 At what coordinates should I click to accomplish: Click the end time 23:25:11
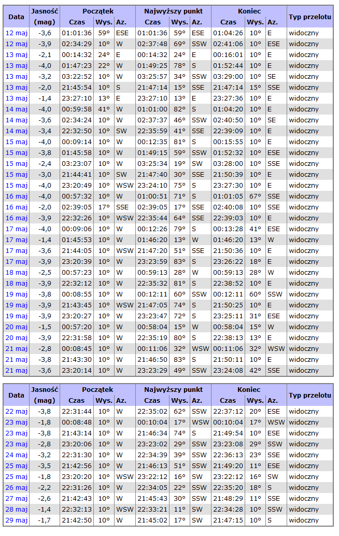tap(228, 316)
